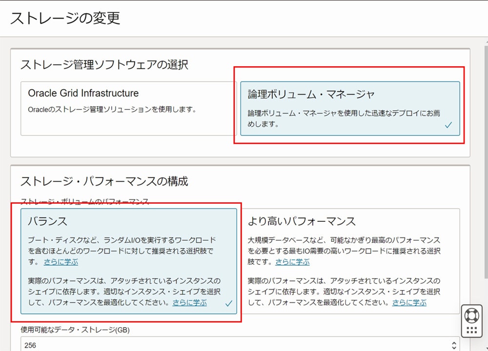
Task: Open さらに学ぶ link after 選択肢です in より高いパフォーマンス card
Action: pos(292,262)
